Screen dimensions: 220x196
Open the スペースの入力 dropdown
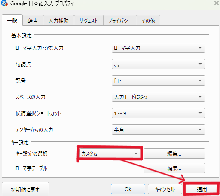[158, 97]
